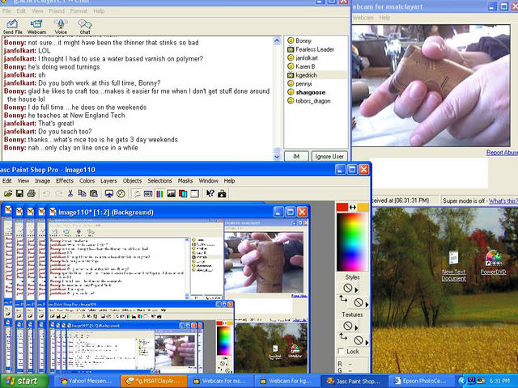Switch to Jasc Paint Shop taskbar button

pyautogui.click(x=355, y=381)
